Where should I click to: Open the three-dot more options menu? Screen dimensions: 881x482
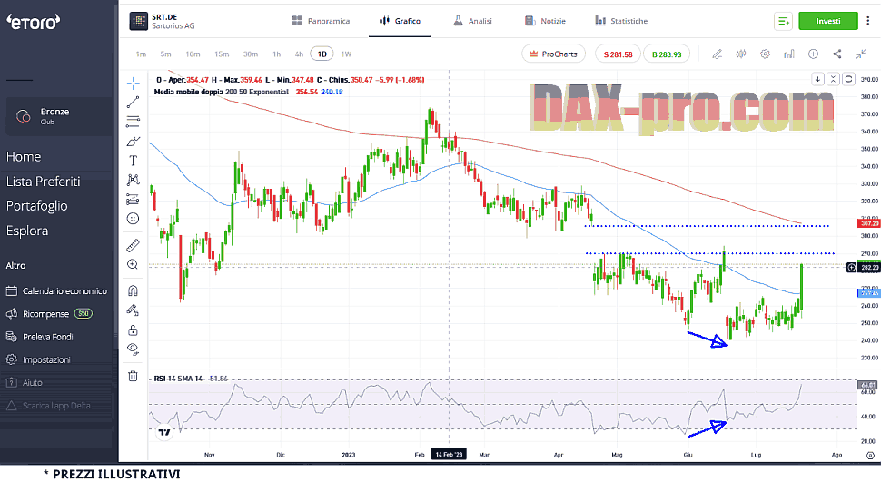868,21
